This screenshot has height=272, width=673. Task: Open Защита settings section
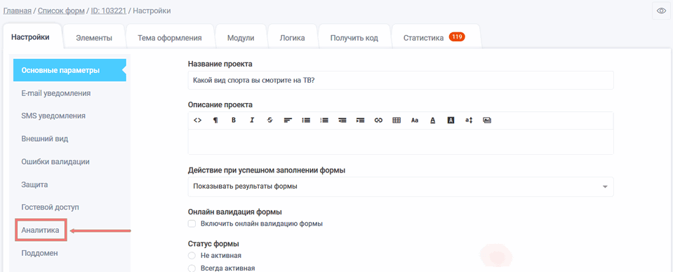(34, 184)
